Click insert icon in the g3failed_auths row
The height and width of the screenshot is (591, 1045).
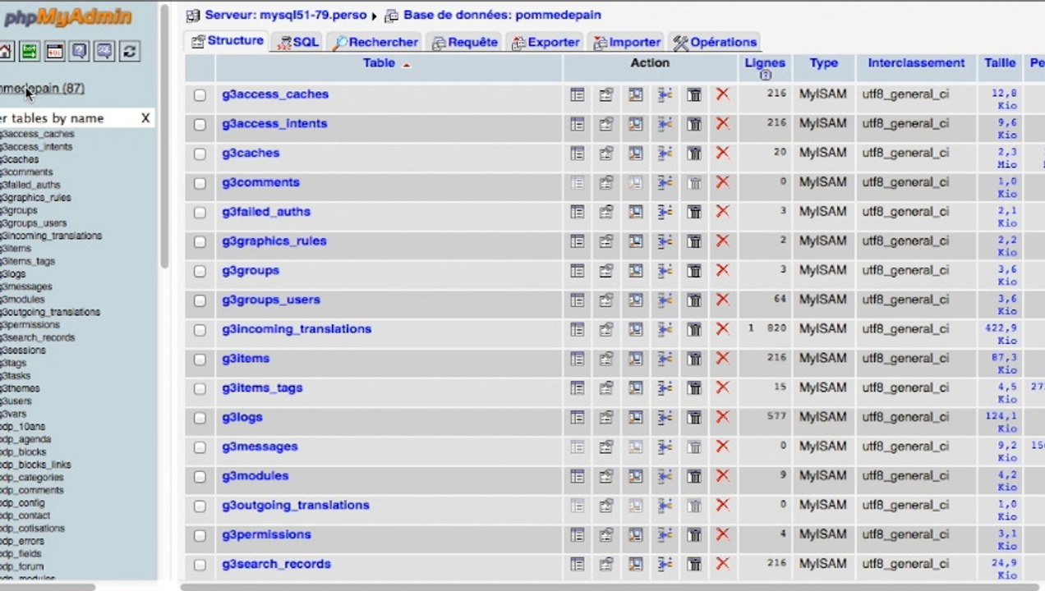click(x=665, y=213)
